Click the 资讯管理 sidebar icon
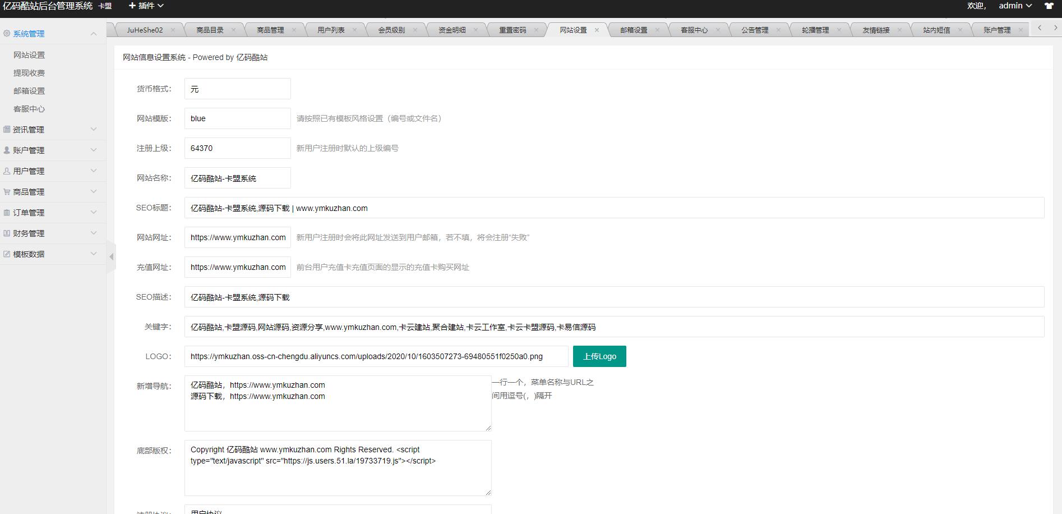This screenshot has width=1062, height=514. 7,130
